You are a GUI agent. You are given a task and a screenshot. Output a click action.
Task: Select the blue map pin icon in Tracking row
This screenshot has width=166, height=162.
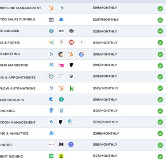coord(51,111)
